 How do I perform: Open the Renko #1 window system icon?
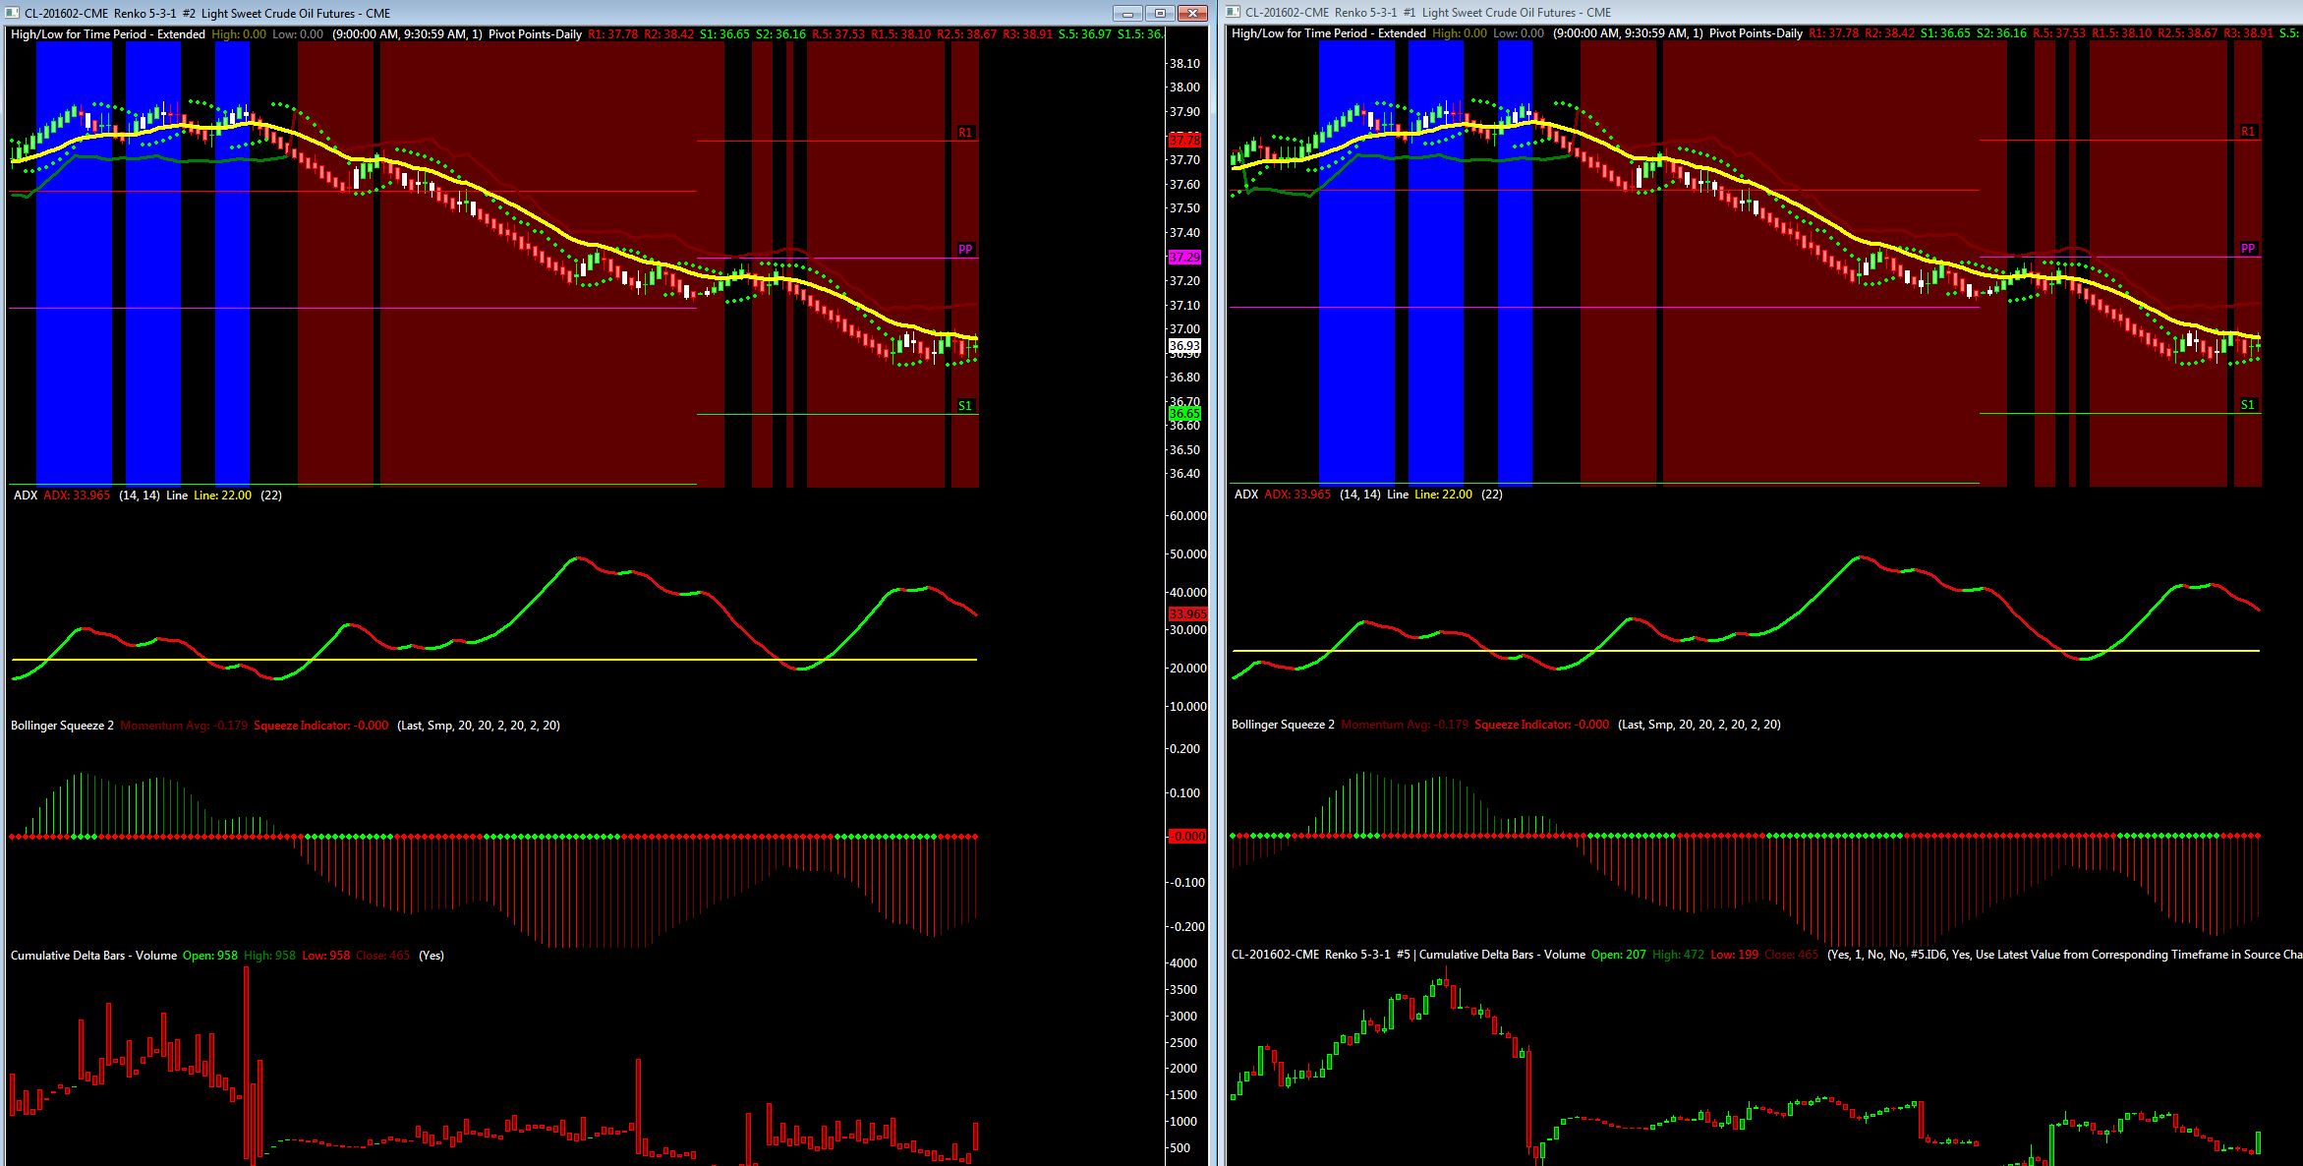[1235, 13]
